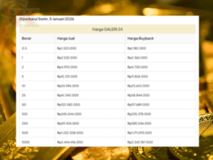Click the Harga GALERI 24 table title

[x=107, y=29]
